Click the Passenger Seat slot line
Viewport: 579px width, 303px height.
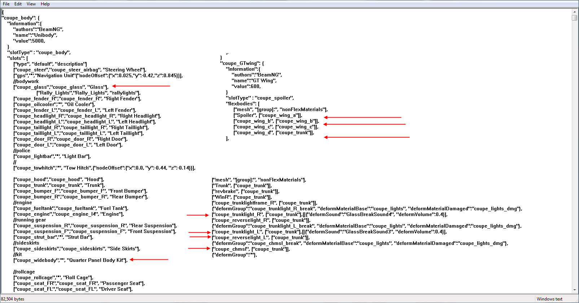coord(79,283)
